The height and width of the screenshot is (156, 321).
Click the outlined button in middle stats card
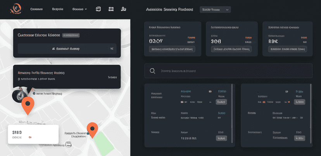click(231, 49)
